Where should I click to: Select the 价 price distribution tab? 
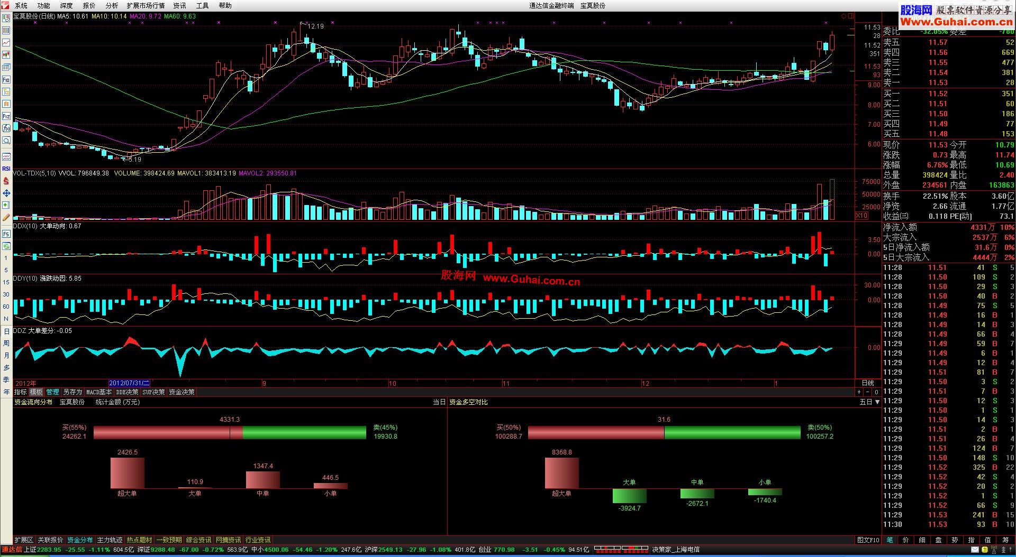click(906, 540)
